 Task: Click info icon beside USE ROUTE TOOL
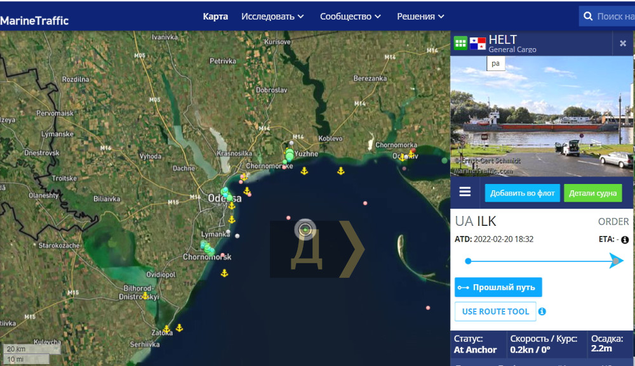click(x=542, y=311)
